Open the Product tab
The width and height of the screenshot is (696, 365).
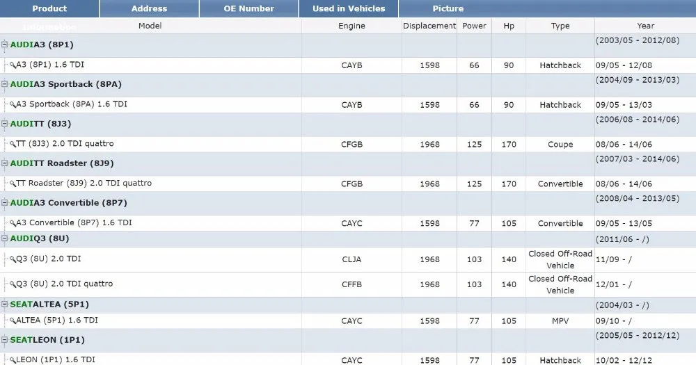49,8
